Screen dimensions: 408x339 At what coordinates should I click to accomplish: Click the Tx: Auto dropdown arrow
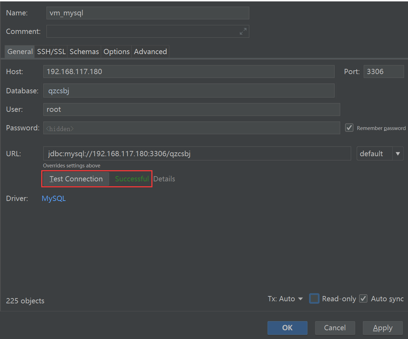click(x=301, y=299)
